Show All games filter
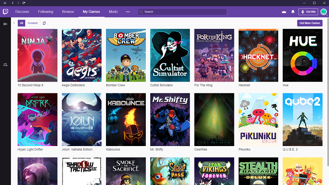 pyautogui.click(x=22, y=23)
